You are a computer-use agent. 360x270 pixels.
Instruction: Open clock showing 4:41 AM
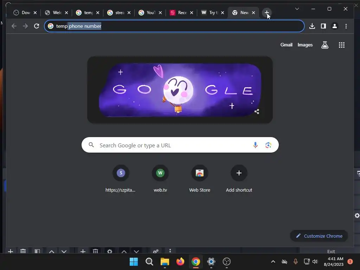[334, 262]
